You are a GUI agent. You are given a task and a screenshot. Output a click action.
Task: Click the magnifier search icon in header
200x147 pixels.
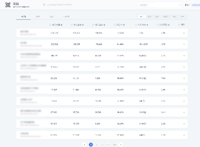(44, 5)
